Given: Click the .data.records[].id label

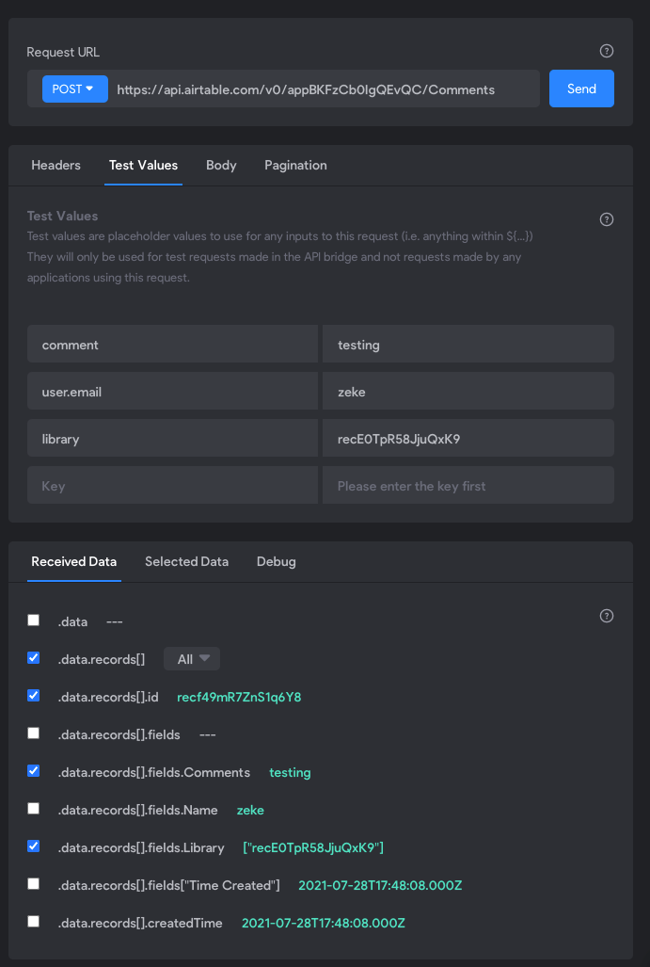Looking at the screenshot, I should click(x=108, y=698).
